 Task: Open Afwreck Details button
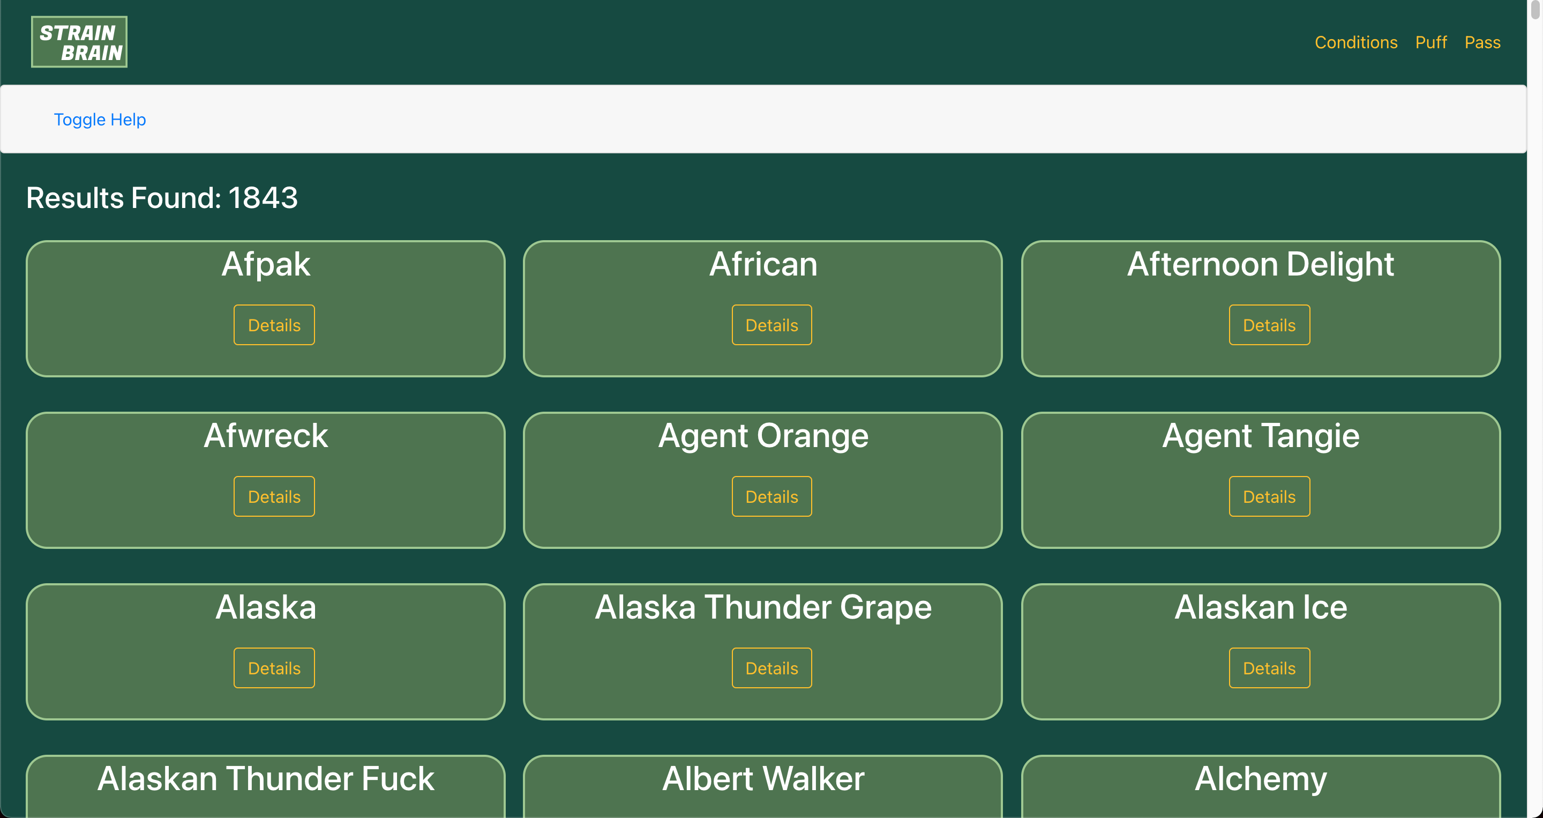click(274, 496)
